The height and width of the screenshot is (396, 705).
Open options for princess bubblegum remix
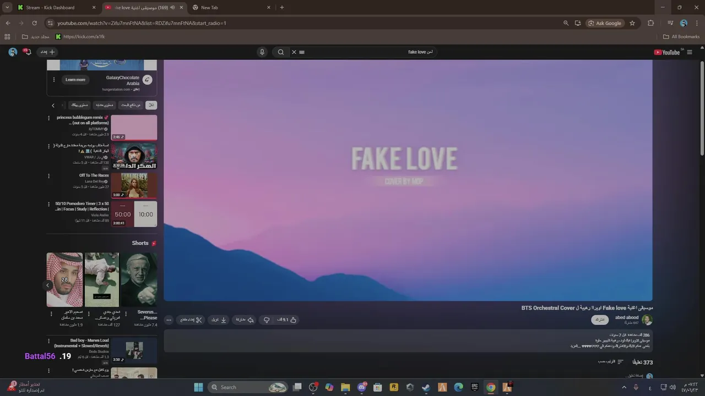tap(48, 118)
